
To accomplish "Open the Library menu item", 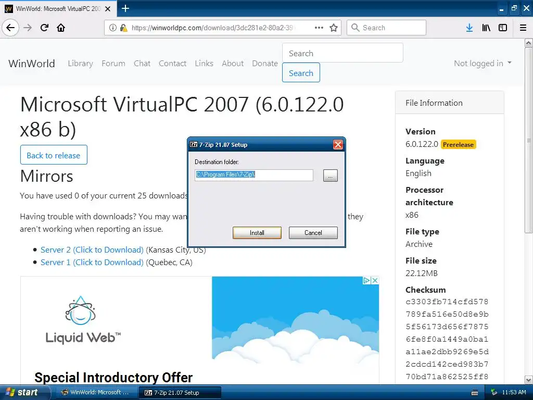I will pyautogui.click(x=80, y=63).
